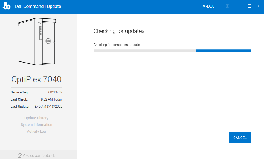Click the Checking for component updates status

(119, 45)
